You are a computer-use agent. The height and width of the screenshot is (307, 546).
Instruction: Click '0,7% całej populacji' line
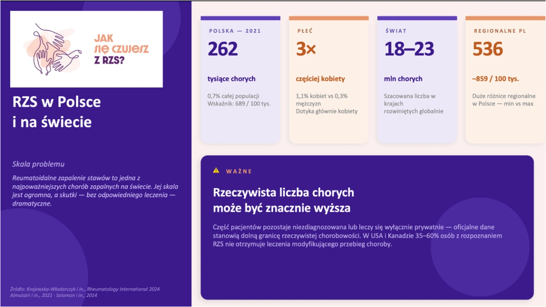pos(233,96)
